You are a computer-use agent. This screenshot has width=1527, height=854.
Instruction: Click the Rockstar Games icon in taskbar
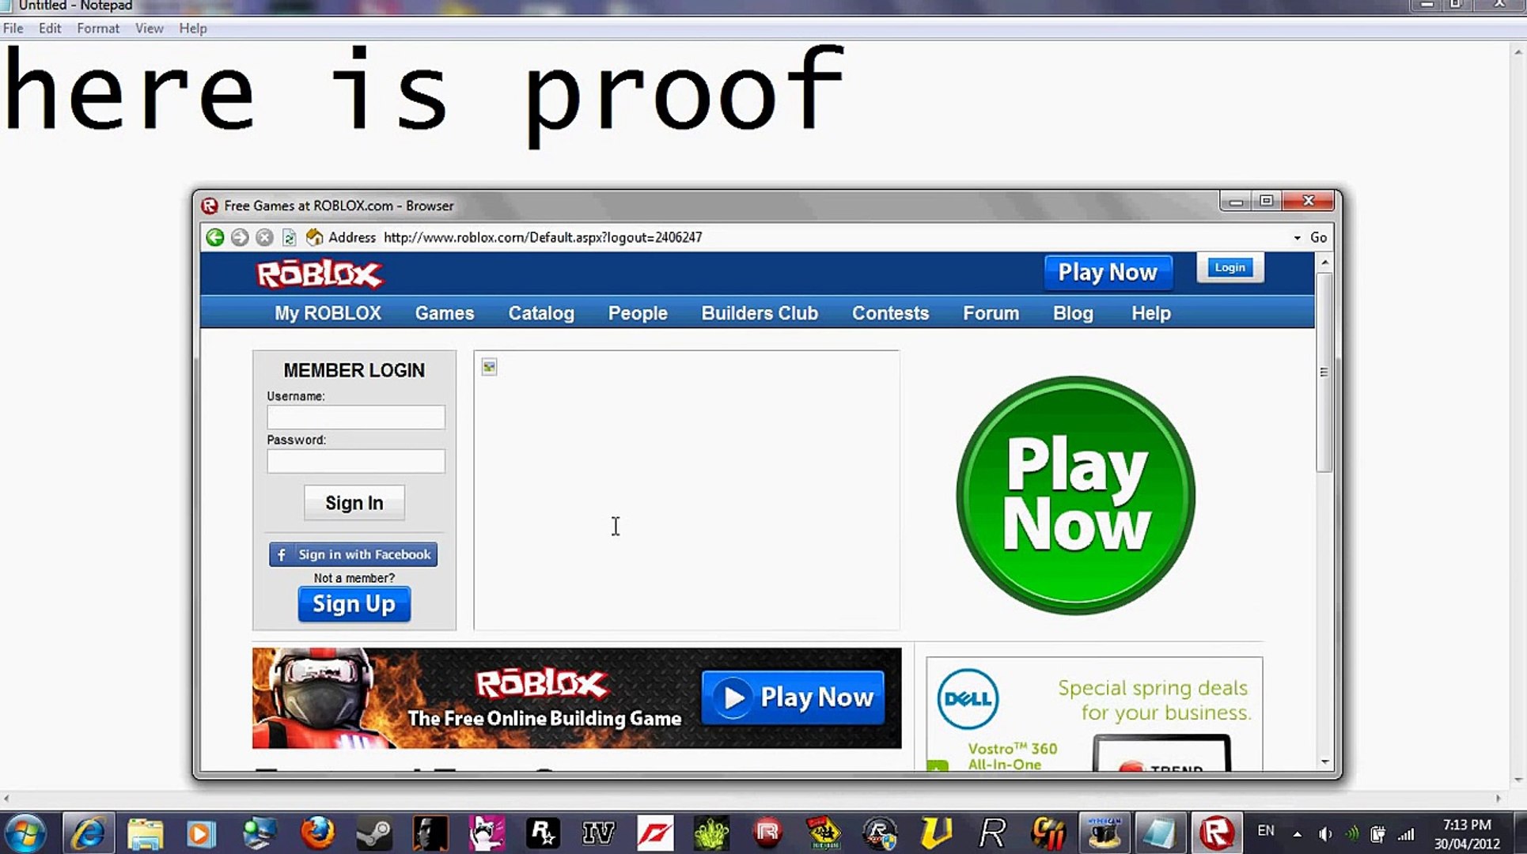542,833
